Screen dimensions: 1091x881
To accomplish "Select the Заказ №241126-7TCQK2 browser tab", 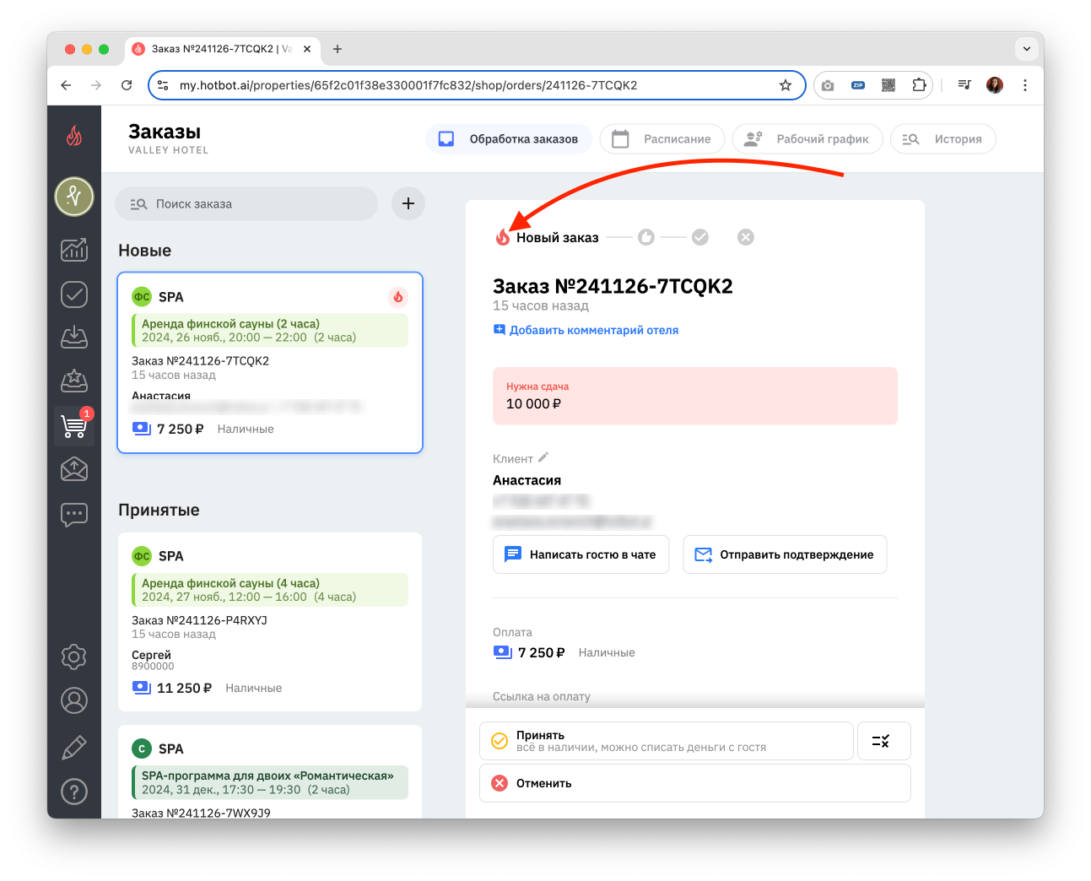I will pyautogui.click(x=221, y=49).
